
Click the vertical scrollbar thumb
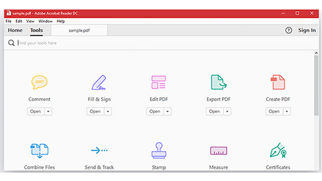click(316, 85)
